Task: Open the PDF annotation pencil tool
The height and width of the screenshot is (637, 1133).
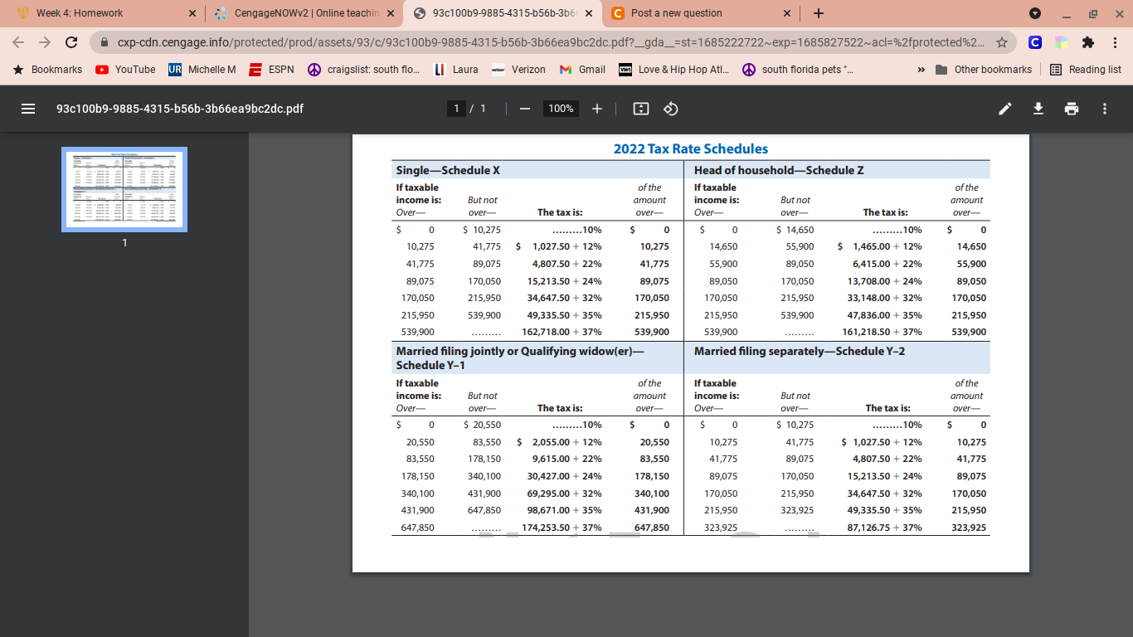Action: click(x=1004, y=108)
